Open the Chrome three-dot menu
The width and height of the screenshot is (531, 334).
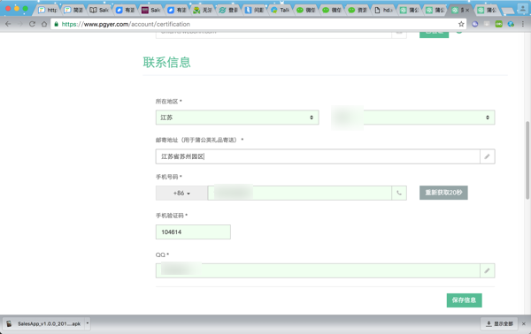coord(523,24)
